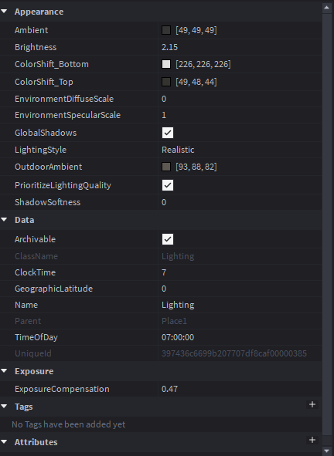This screenshot has height=456, width=334.
Task: Toggle the Archivable checkbox
Action: (x=168, y=239)
